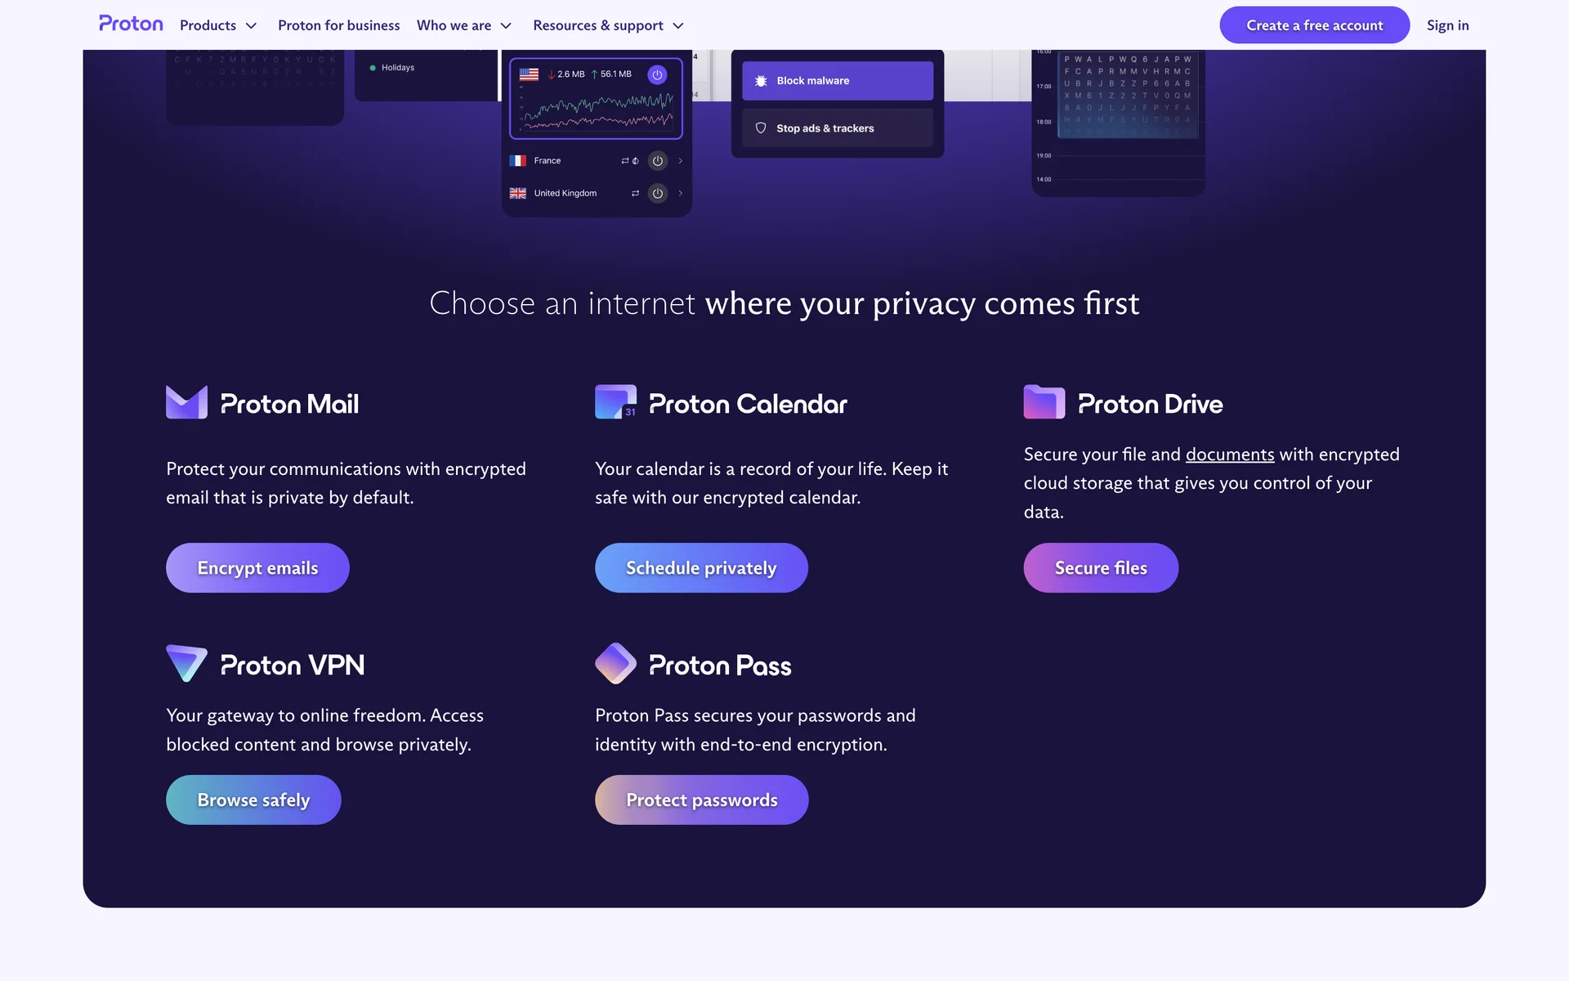Toggle the United Kingdom server power button
1569x981 pixels.
(658, 194)
